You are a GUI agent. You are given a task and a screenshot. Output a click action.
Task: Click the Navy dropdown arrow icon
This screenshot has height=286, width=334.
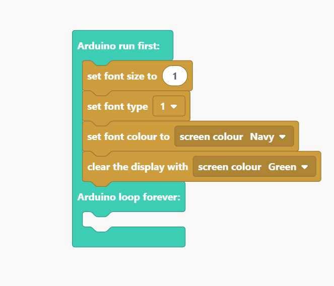coord(282,137)
